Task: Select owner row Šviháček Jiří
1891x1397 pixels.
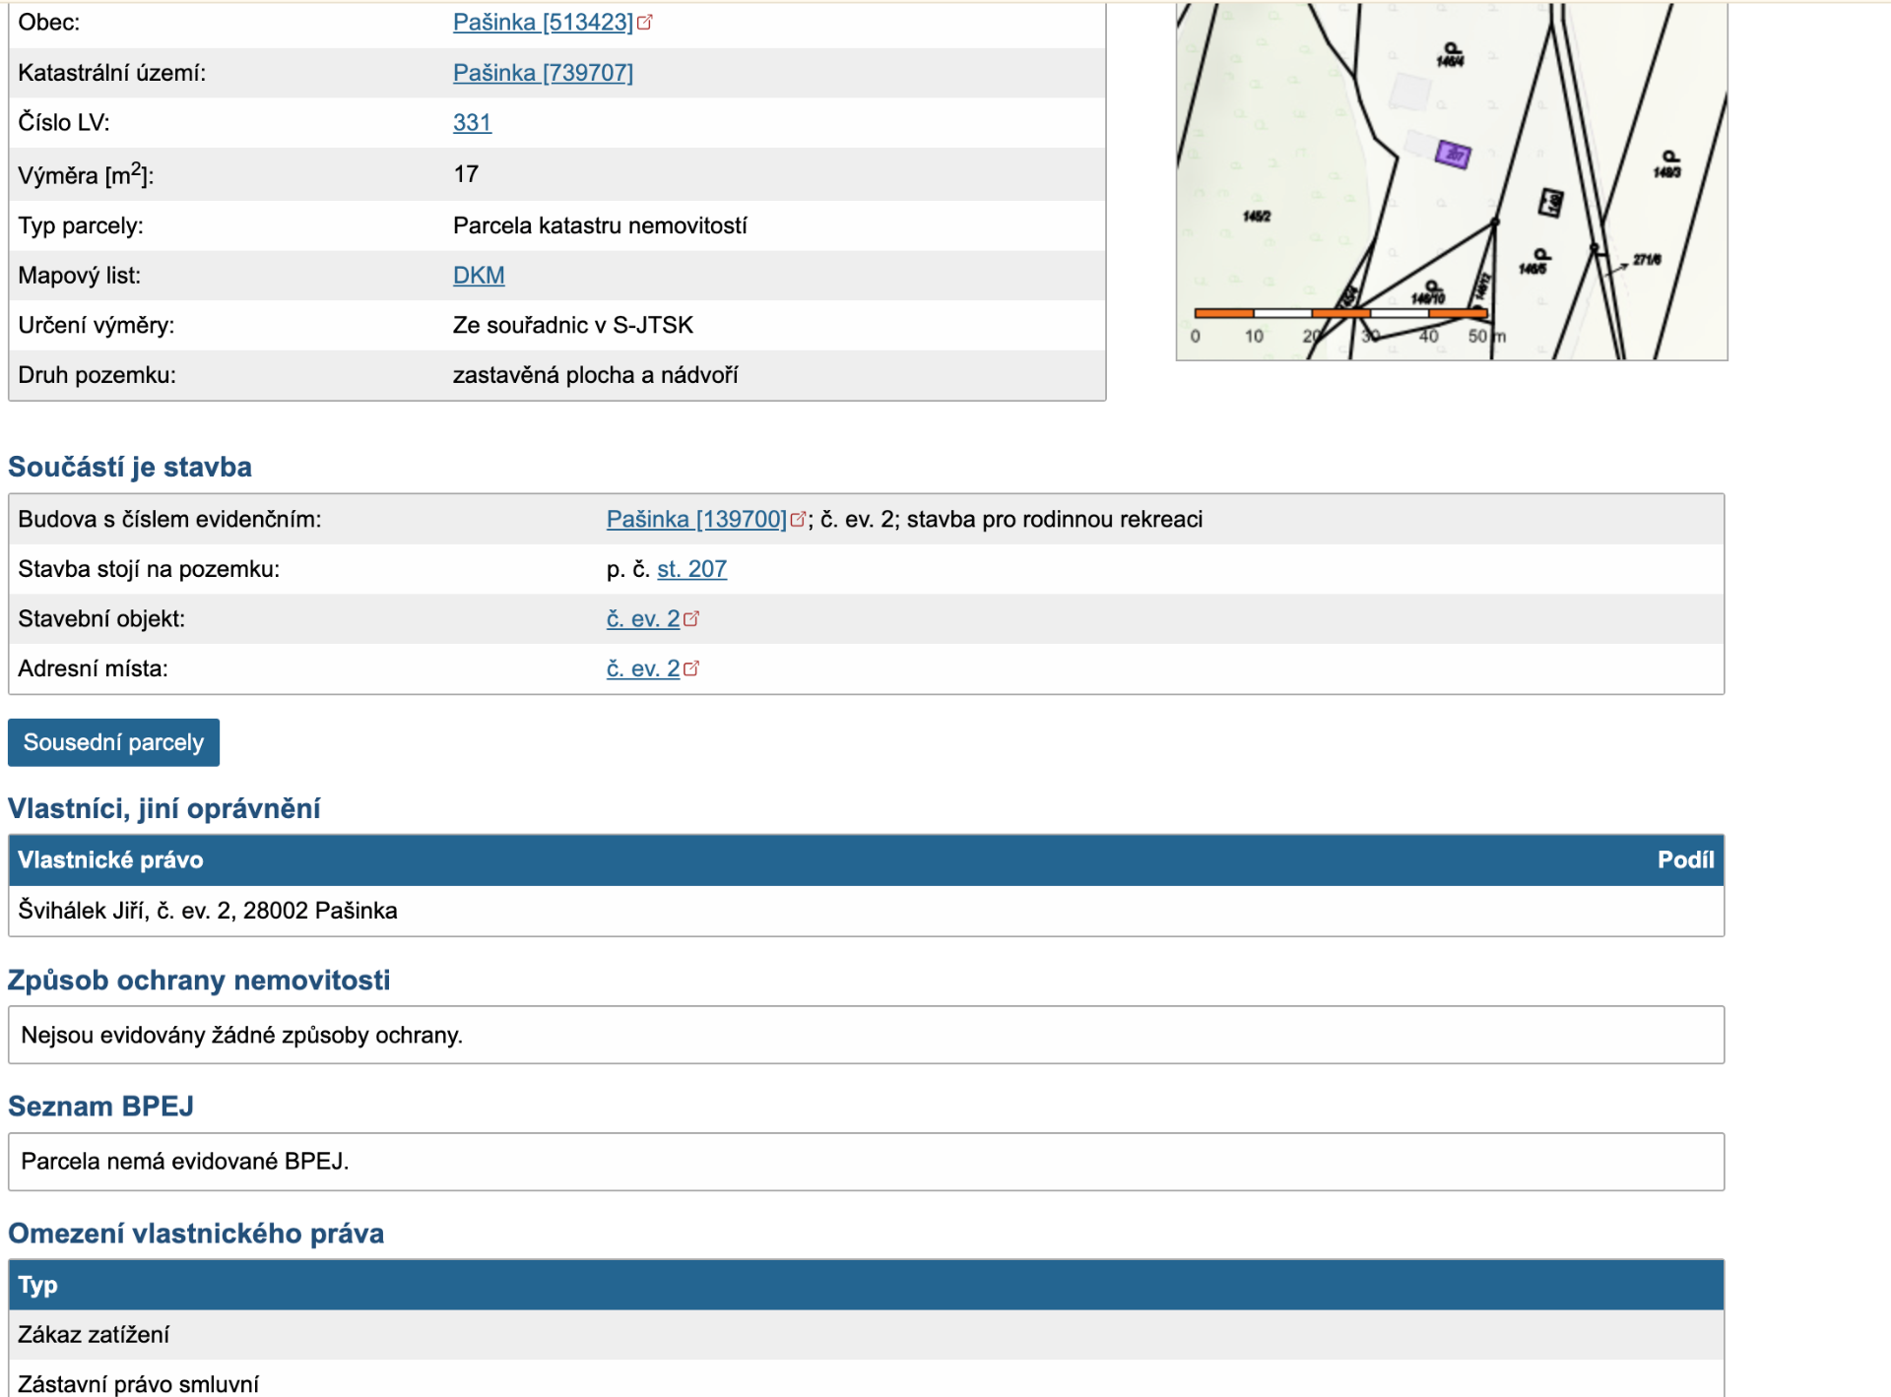Action: point(866,911)
